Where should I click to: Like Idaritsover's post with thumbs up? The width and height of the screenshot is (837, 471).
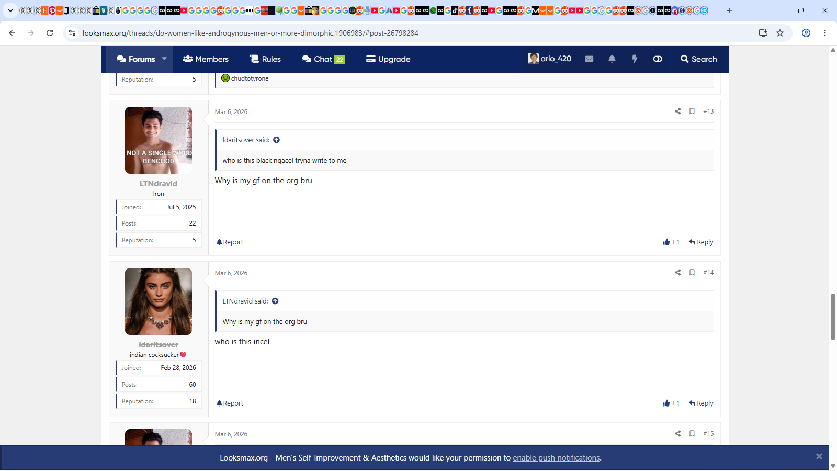[671, 403]
